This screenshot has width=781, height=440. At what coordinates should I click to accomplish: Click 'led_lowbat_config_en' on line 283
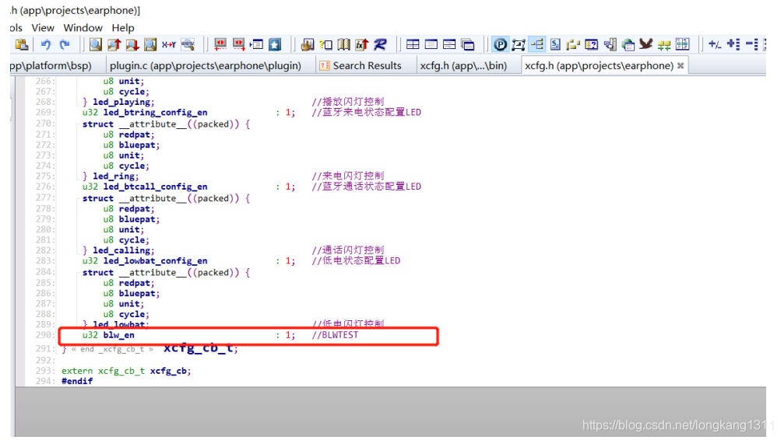pyautogui.click(x=156, y=261)
